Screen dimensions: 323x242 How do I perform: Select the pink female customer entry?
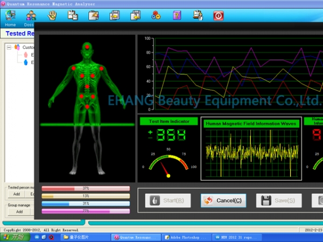[x=25, y=55]
